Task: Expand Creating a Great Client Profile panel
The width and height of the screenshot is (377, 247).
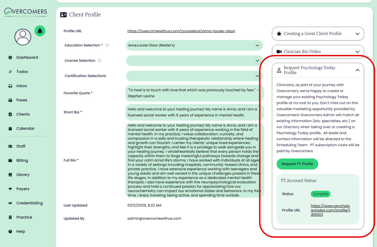Action: [318, 34]
